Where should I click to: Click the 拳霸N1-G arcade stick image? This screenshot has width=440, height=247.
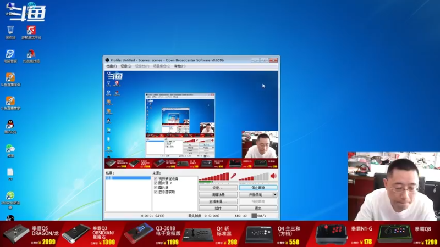(331, 234)
